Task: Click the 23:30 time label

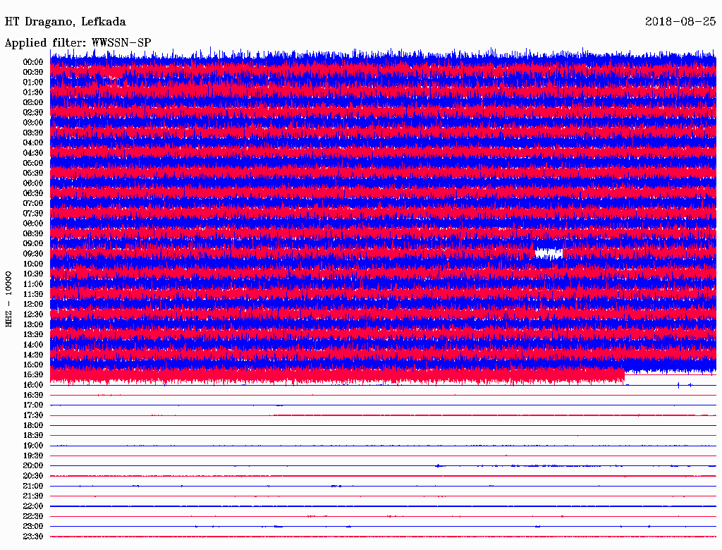Action: [33, 537]
